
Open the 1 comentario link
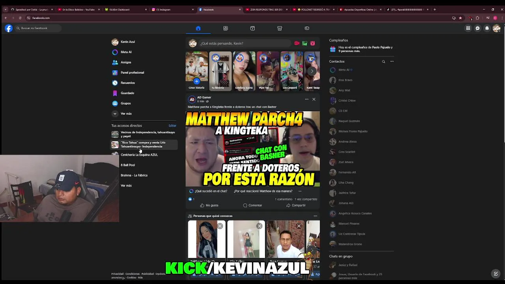[284, 199]
